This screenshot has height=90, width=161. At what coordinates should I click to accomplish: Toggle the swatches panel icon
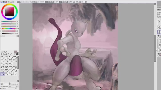click(x=11, y=2)
